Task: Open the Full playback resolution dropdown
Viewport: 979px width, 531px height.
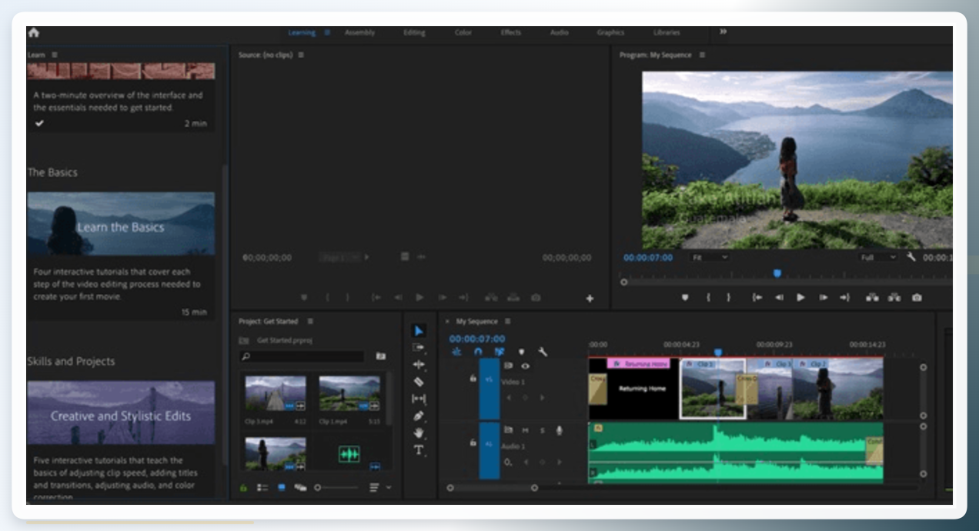Action: (878, 257)
